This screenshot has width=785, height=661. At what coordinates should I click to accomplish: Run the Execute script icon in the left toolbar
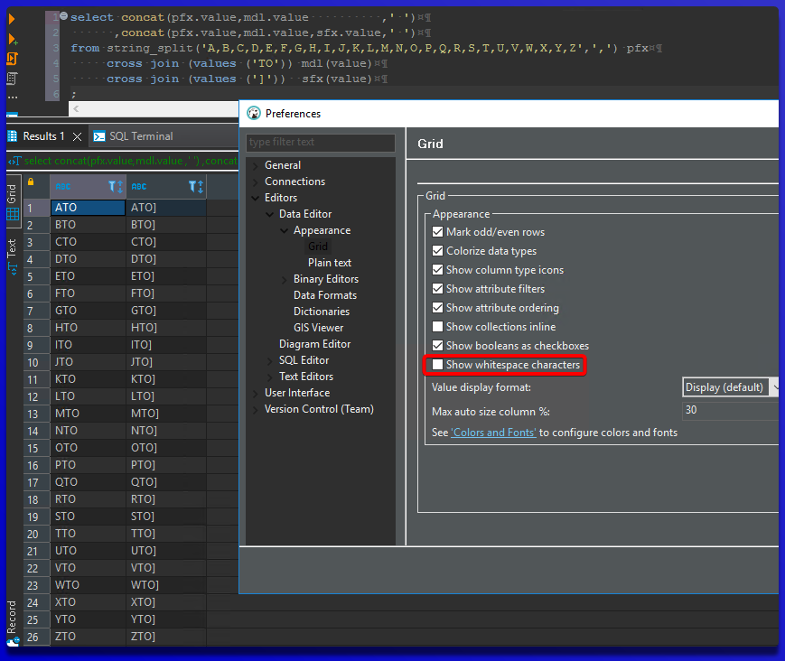pos(13,57)
